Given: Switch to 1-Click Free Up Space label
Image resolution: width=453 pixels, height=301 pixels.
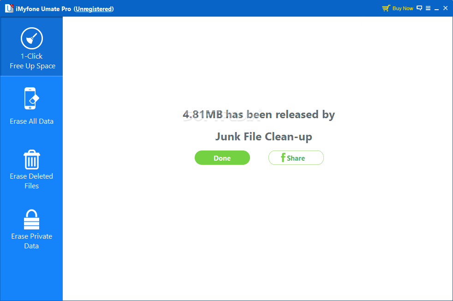Looking at the screenshot, I should point(32,61).
